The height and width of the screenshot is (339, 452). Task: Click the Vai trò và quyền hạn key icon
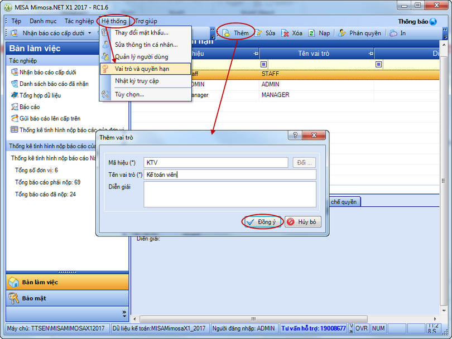click(x=105, y=69)
